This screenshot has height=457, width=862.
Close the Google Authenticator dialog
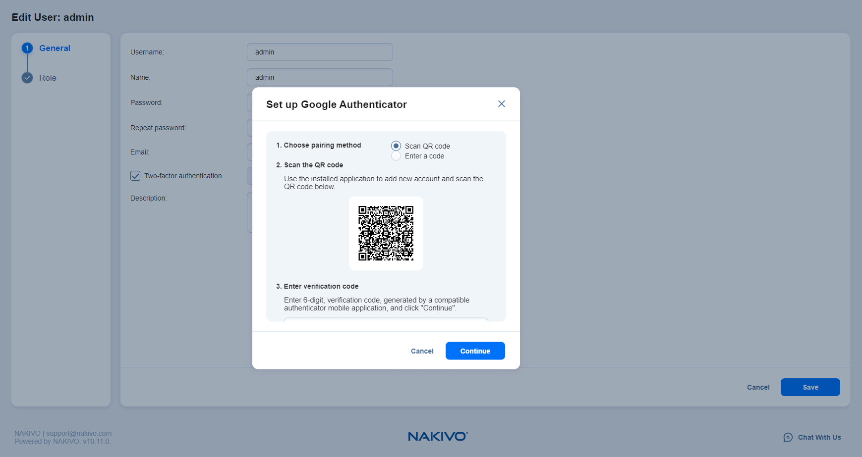point(501,104)
